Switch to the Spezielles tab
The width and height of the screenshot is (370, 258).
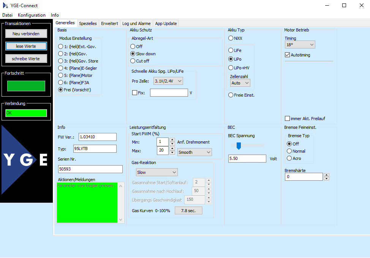[x=88, y=23]
